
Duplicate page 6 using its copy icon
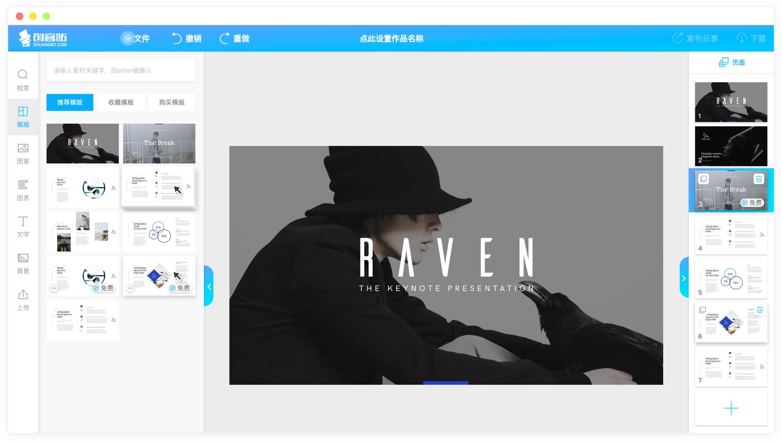703,310
